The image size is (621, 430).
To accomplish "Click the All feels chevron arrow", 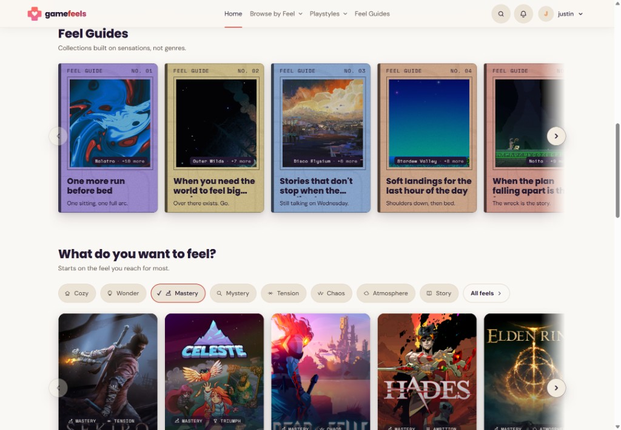I will [500, 293].
